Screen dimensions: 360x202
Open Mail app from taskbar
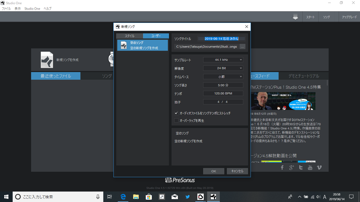[175, 197]
